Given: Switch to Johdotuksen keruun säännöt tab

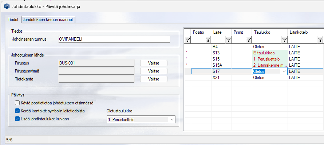Looking at the screenshot, I should coord(51,20).
